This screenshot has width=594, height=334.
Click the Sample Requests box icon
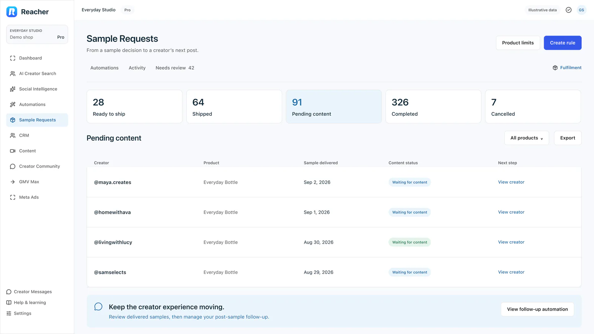click(x=13, y=120)
